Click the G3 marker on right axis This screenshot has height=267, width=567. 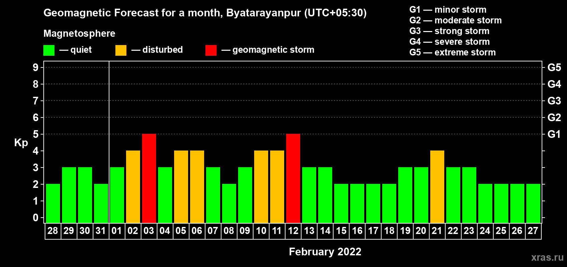pyautogui.click(x=554, y=101)
